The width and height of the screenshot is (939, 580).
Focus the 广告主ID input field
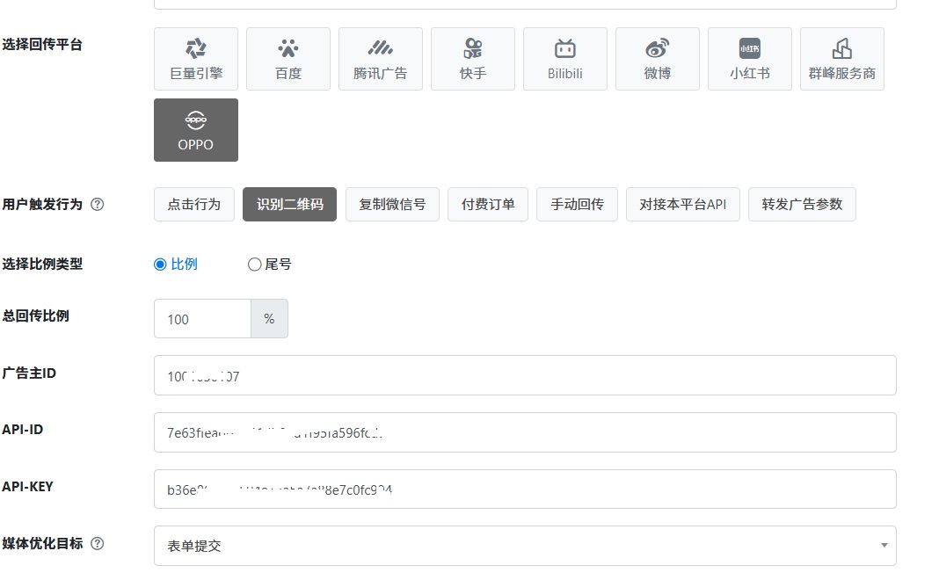(x=525, y=376)
